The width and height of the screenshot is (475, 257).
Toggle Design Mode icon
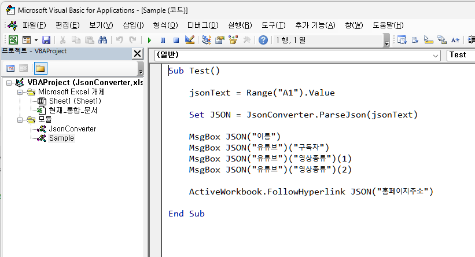pyautogui.click(x=190, y=40)
